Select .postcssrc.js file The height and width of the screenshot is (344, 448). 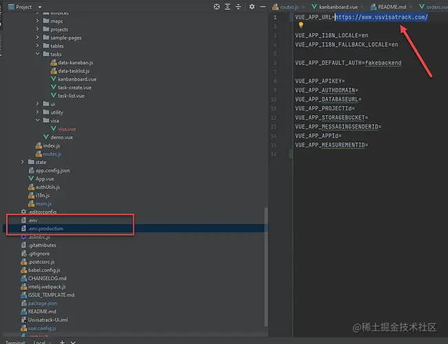(41, 262)
